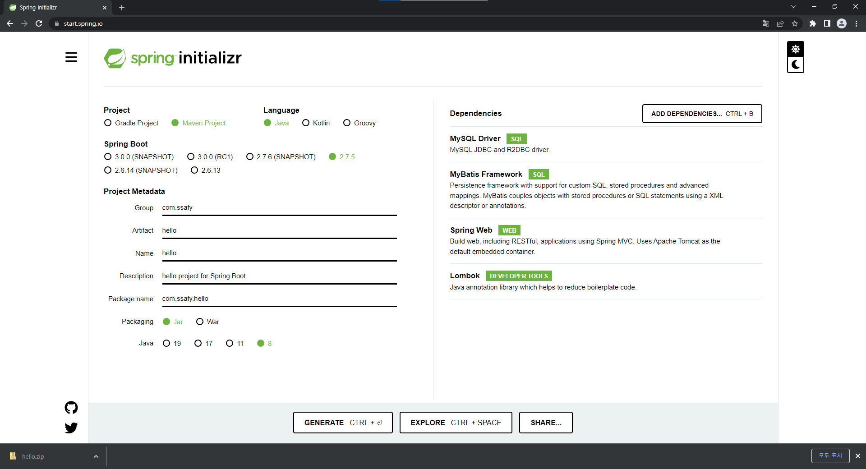Select Spring Boot 2.7.5

tap(342, 157)
